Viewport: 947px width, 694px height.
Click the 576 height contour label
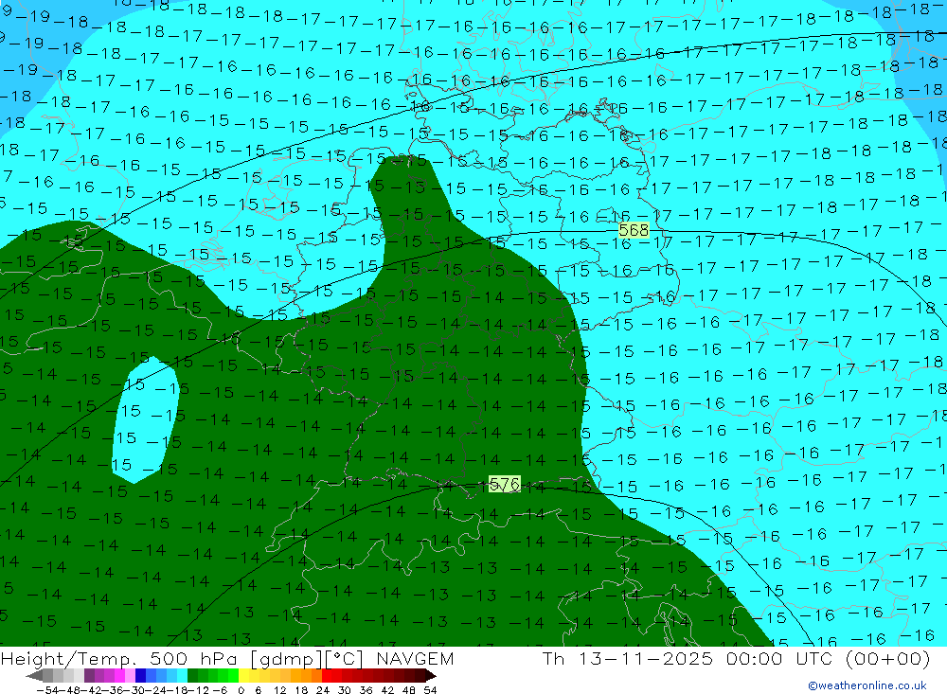pos(505,484)
